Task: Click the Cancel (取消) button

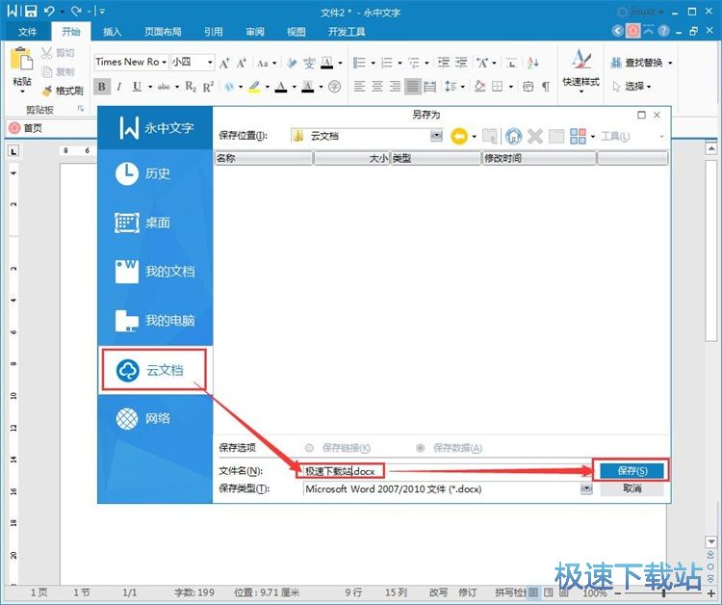Action: [632, 488]
